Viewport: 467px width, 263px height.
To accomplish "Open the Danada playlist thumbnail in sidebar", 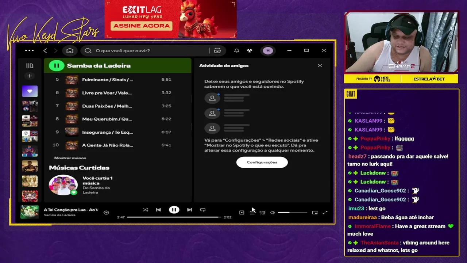I will pos(30,196).
